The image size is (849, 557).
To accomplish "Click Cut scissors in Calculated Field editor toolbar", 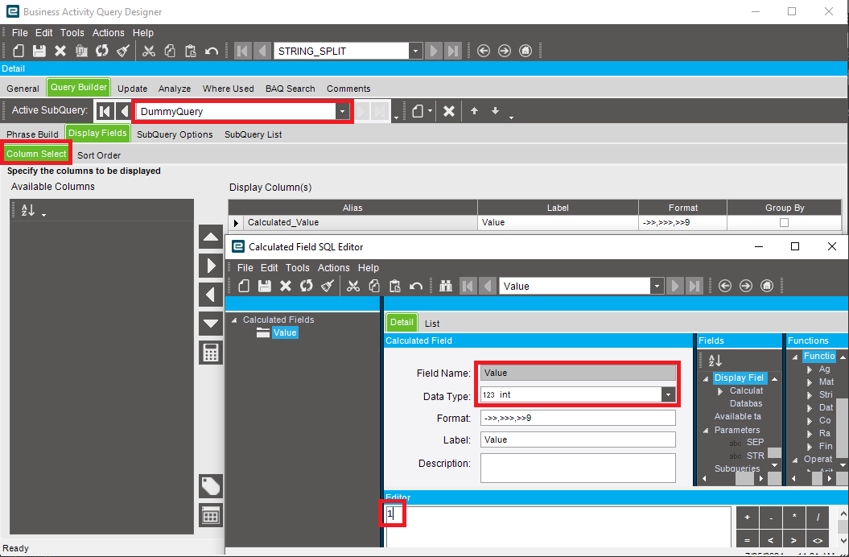I will tap(353, 286).
